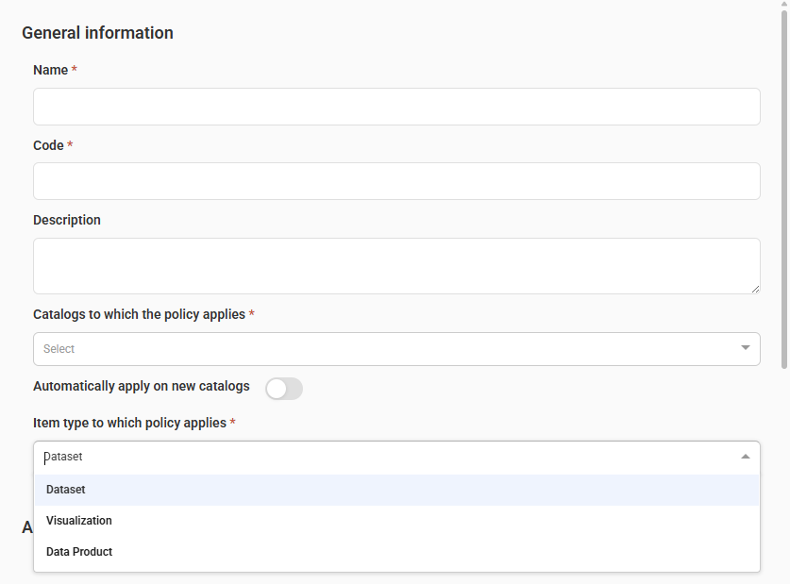Choose Visualization from the item type list
The image size is (790, 584).
[79, 521]
